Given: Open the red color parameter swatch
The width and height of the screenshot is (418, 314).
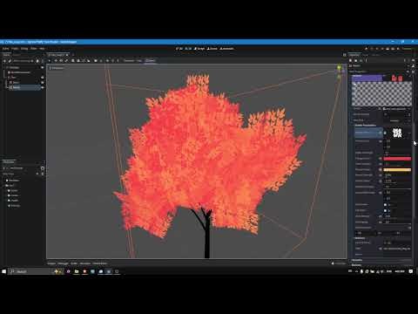Looking at the screenshot, I should click(397, 159).
